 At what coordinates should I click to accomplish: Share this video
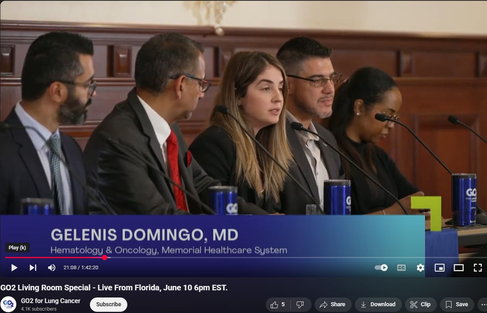333,304
